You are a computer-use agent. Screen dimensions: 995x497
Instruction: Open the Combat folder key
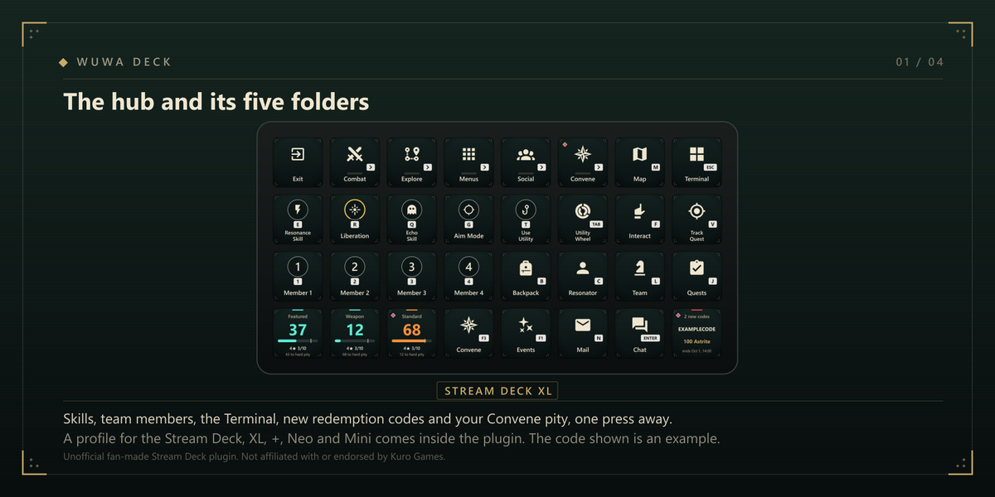click(x=355, y=162)
